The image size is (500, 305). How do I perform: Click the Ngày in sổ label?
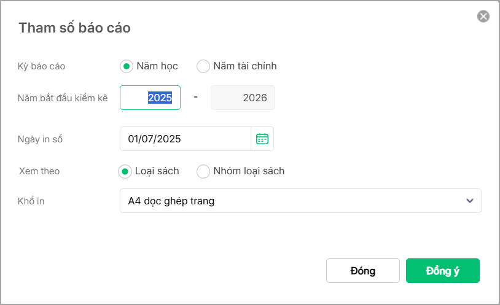[41, 139]
